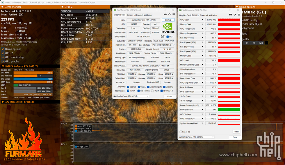Open Advanced tab in GPU-Z Sensors window
This screenshot has height=165, width=285.
[204, 15]
